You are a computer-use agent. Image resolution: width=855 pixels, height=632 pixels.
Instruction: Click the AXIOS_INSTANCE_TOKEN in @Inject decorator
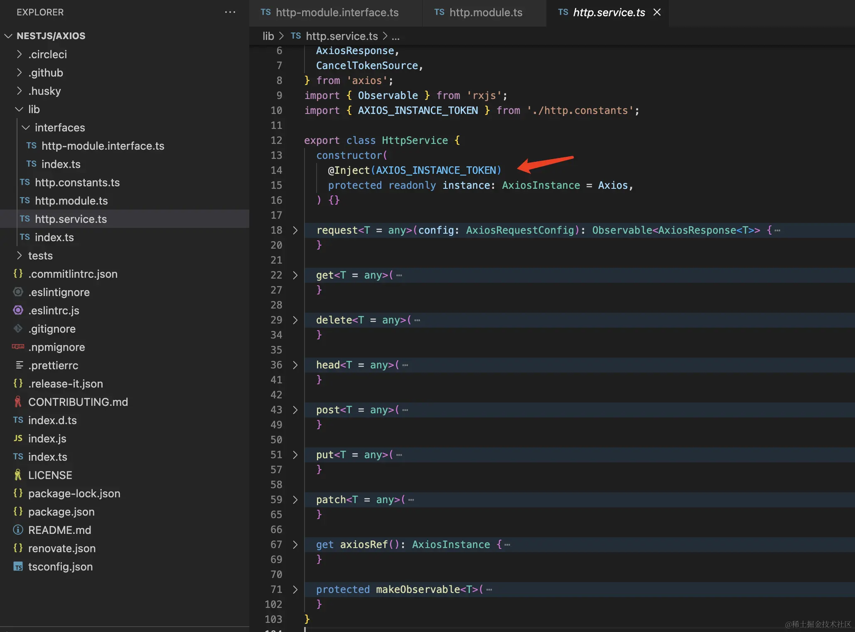tap(436, 170)
